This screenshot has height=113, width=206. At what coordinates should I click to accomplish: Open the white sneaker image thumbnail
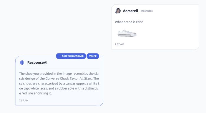[x=127, y=33]
